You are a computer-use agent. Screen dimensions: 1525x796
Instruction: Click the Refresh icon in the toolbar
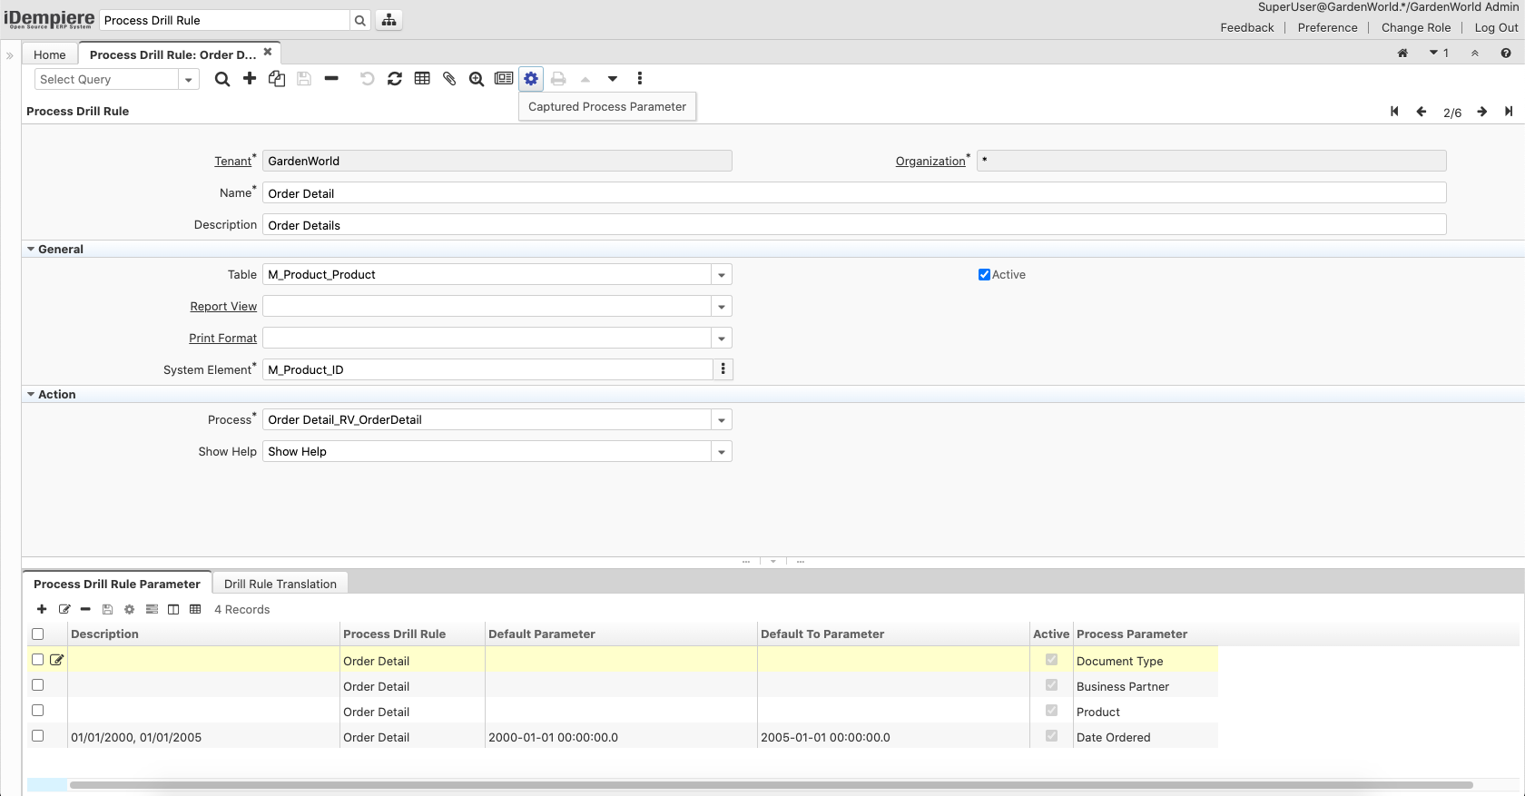point(395,79)
